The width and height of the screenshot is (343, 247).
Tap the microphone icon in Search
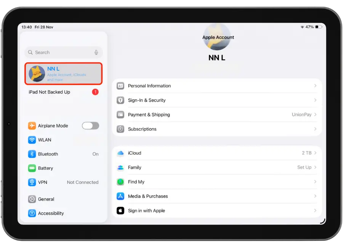click(x=96, y=52)
